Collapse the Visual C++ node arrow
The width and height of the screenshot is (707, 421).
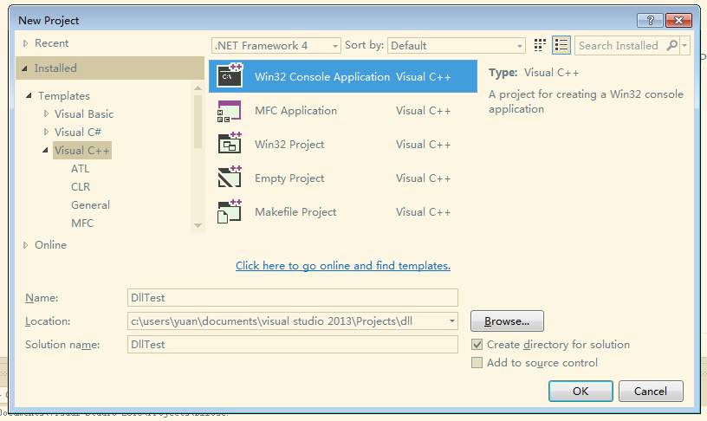(45, 150)
